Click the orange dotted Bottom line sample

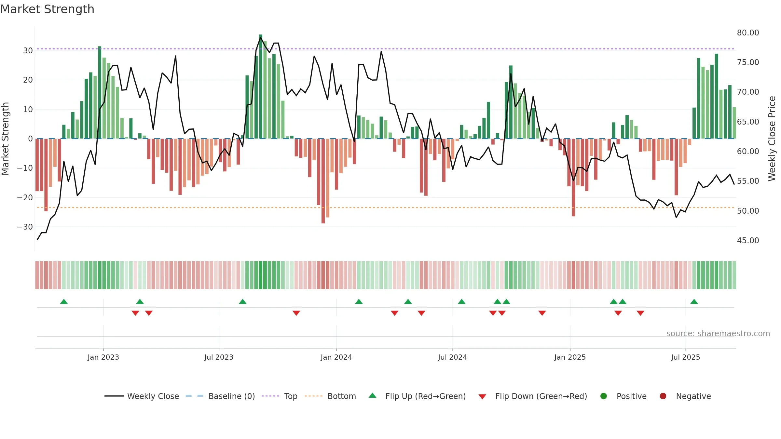point(314,396)
